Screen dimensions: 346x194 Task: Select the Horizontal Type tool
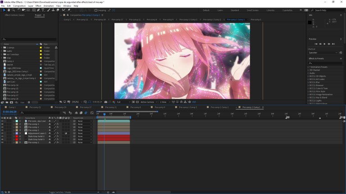[x=43, y=10]
